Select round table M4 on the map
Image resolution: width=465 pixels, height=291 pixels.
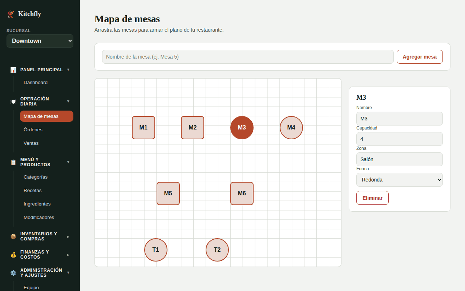291,128
